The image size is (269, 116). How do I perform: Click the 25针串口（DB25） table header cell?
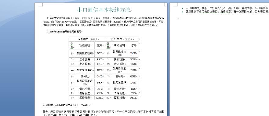point(122,39)
